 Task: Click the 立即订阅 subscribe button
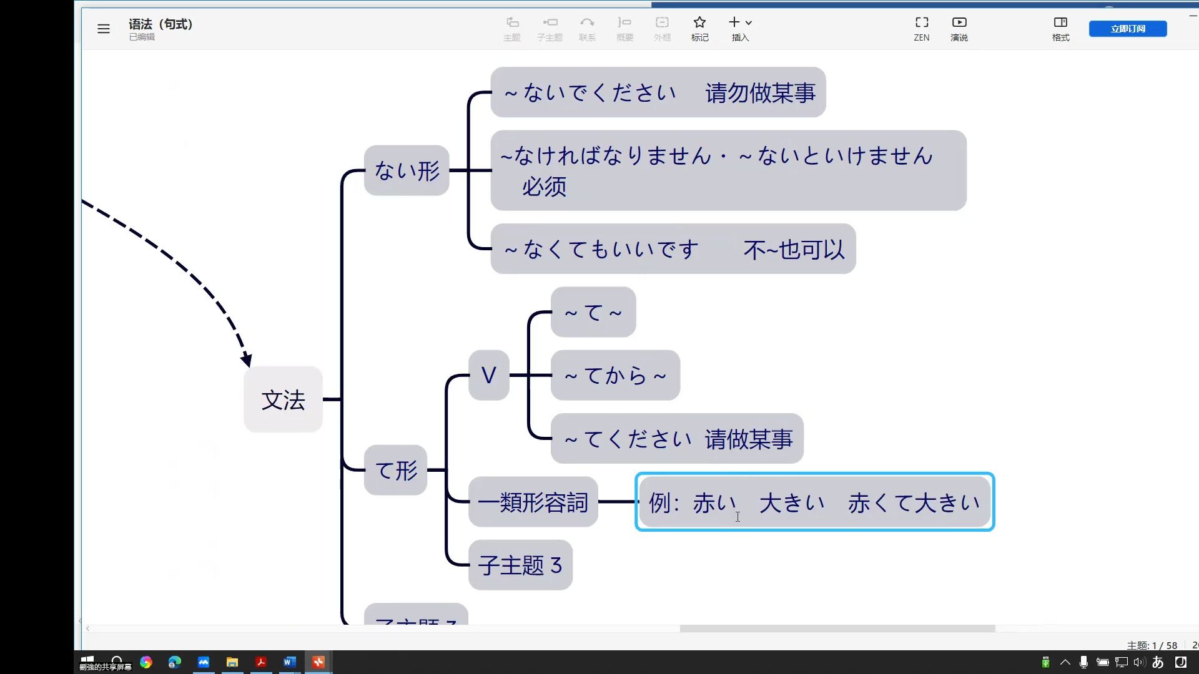pos(1128,28)
